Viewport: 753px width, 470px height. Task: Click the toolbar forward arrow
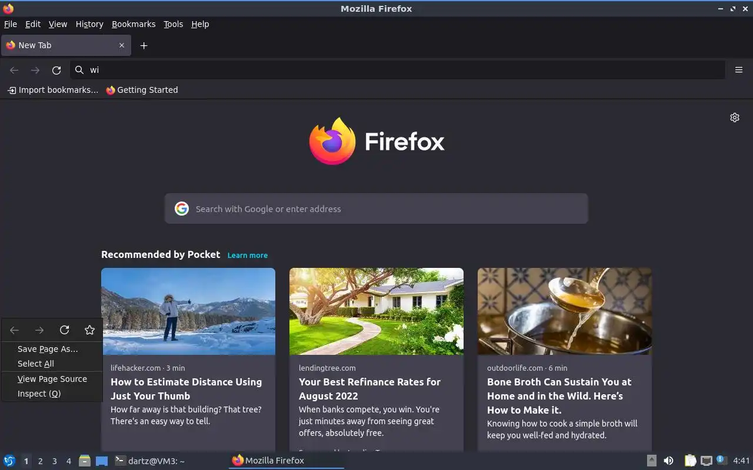pos(35,70)
